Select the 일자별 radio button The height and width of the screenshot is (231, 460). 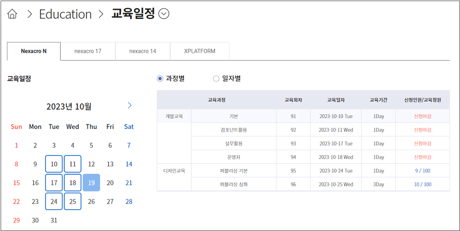click(x=216, y=79)
